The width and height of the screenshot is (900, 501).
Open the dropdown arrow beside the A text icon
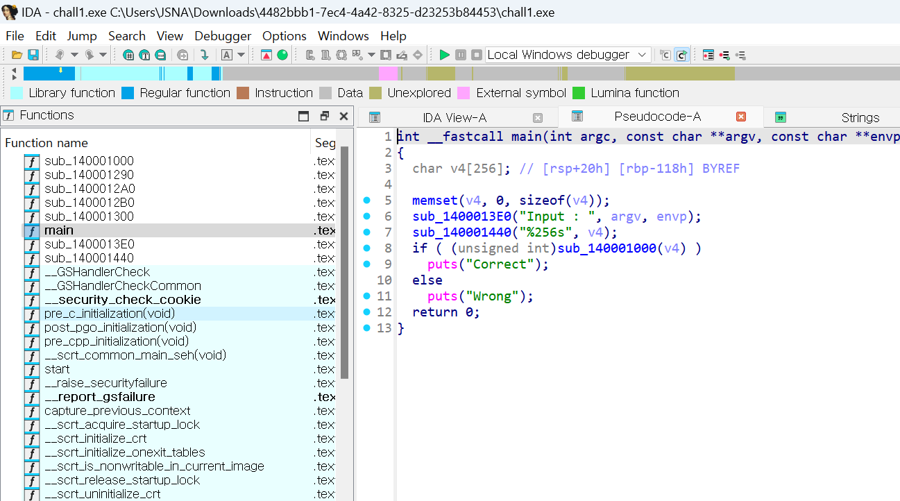click(241, 55)
